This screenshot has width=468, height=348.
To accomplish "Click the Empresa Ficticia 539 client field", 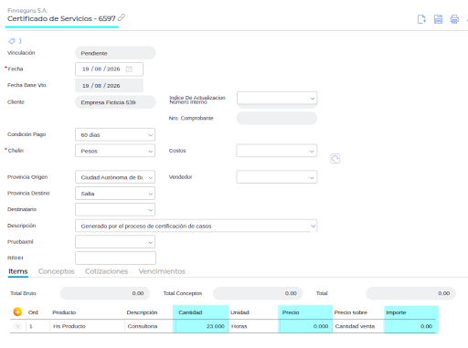I will point(115,102).
